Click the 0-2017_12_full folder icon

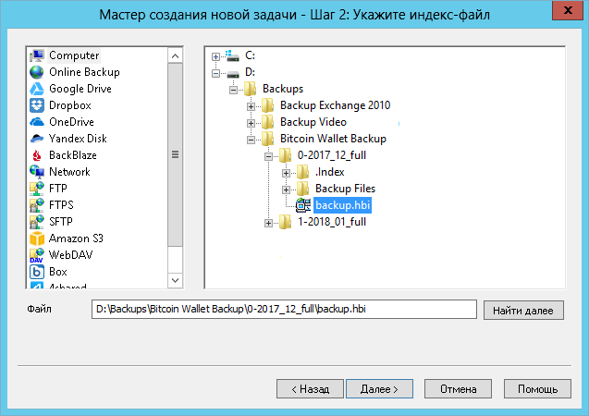tap(285, 155)
